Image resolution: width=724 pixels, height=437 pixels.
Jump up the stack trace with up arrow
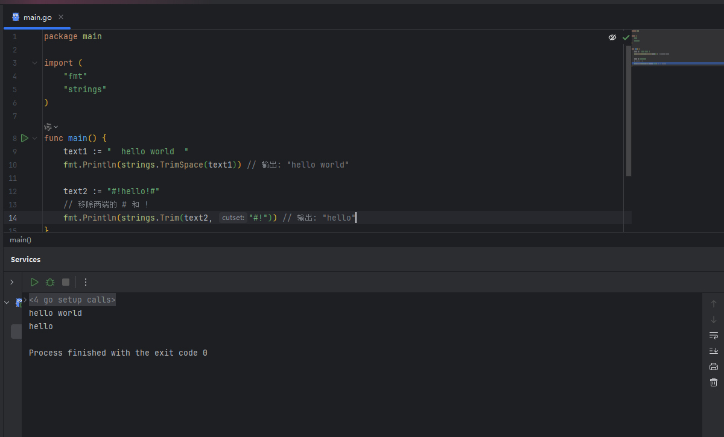click(x=714, y=304)
